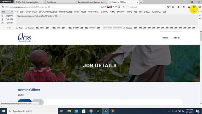Click the Home link on CRS page
The image size is (202, 114).
[165, 38]
